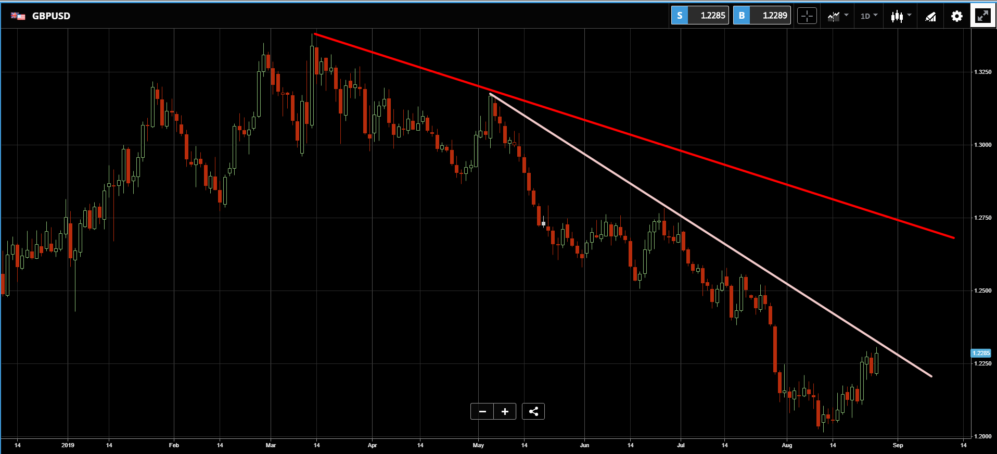Viewport: 997px width, 454px height.
Task: Click the Mar label on time axis
Action: [271, 445]
